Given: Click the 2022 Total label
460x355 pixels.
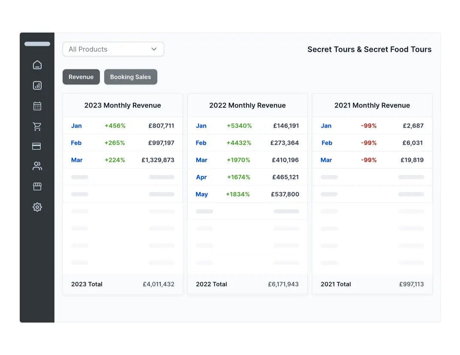Looking at the screenshot, I should point(211,284).
